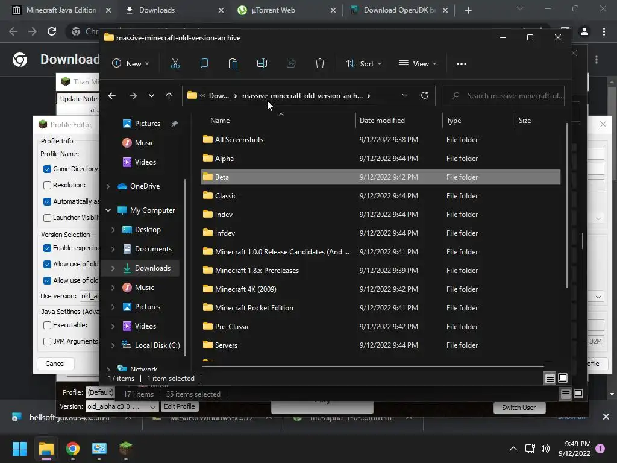
Task: Switch to Minecraft Java Edition tab
Action: click(62, 10)
